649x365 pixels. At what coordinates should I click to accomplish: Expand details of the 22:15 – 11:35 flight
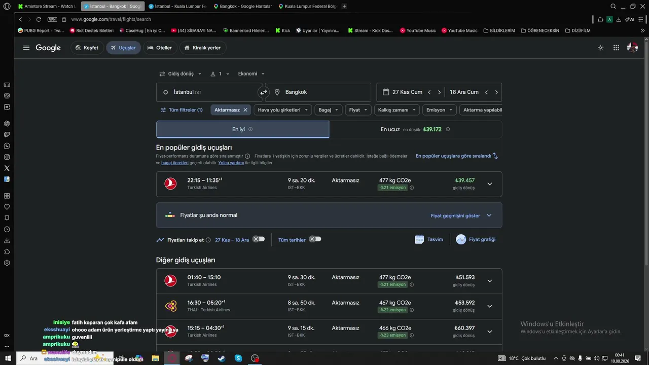pyautogui.click(x=489, y=184)
